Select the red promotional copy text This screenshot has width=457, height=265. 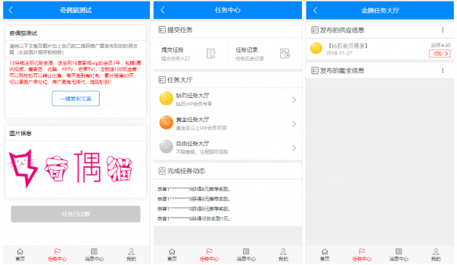click(x=75, y=73)
